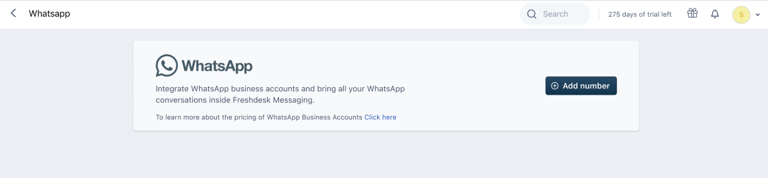The width and height of the screenshot is (768, 178).
Task: Click the WhatsApp wordmark text
Action: pyautogui.click(x=217, y=66)
